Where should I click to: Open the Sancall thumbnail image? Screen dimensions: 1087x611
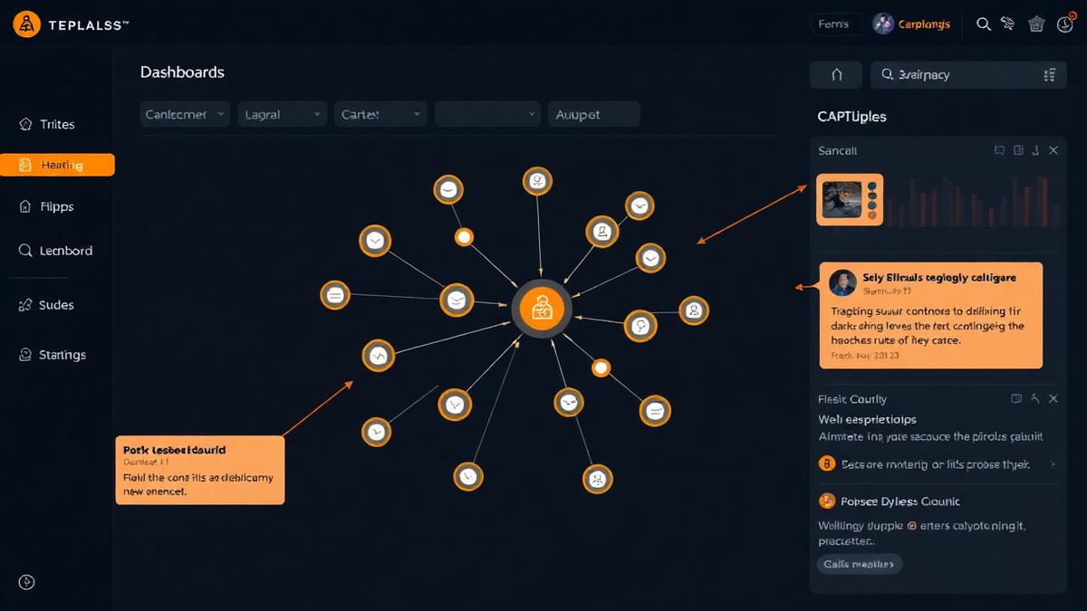click(850, 199)
